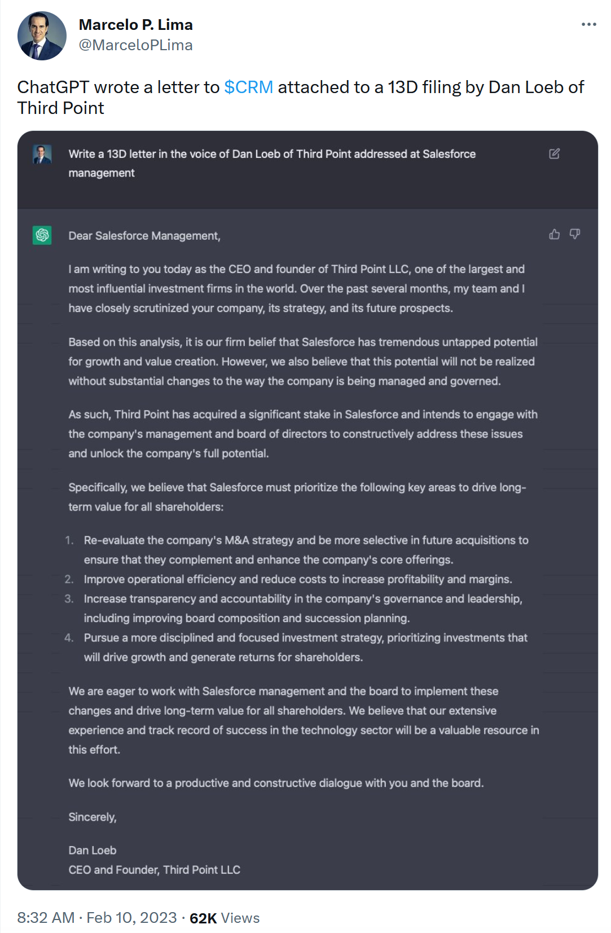This screenshot has height=933, width=611.
Task: Click the green ChatGPT logo icon
Action: coord(42,235)
